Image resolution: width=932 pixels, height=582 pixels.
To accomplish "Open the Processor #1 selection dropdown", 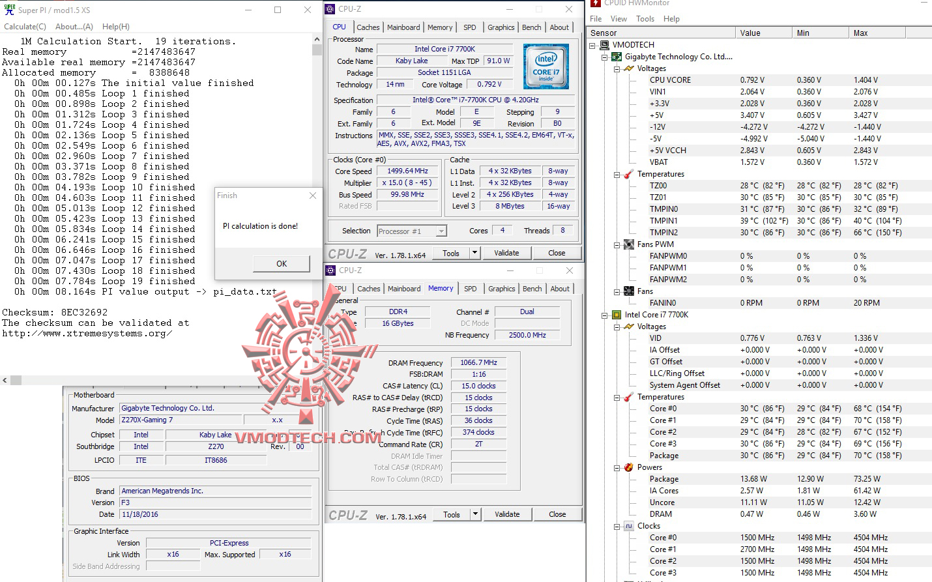I will [x=441, y=230].
